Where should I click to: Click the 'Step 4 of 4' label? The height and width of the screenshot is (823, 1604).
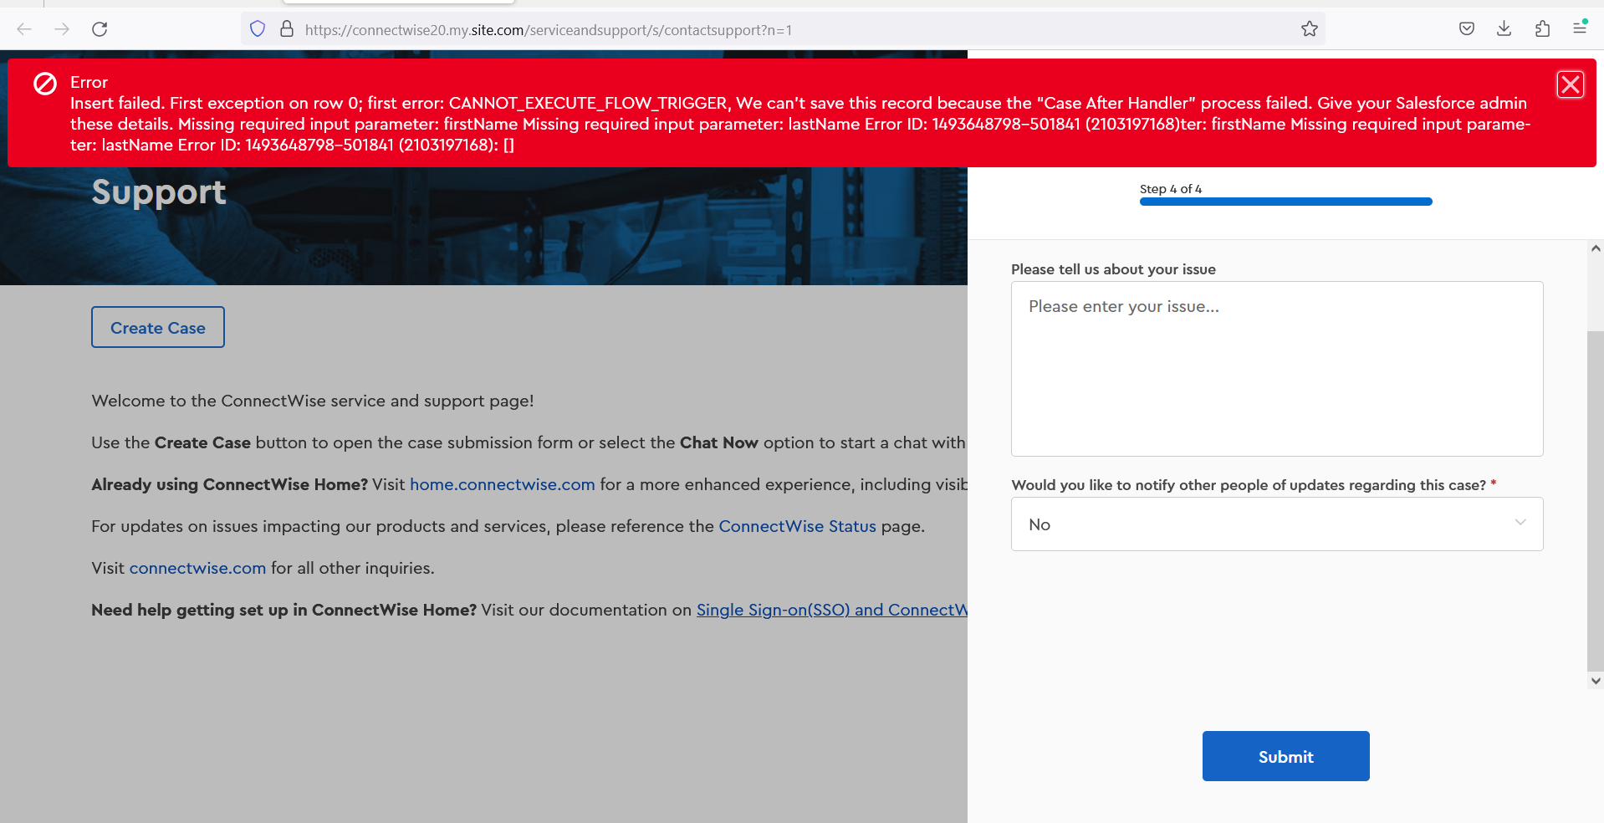pyautogui.click(x=1170, y=189)
